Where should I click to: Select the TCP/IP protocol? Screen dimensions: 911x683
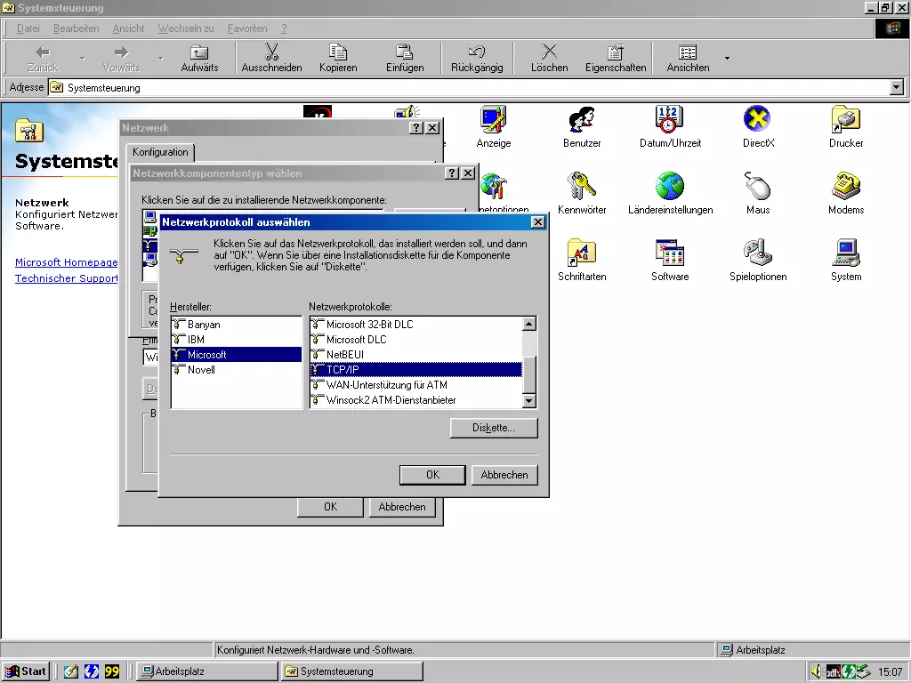(416, 369)
